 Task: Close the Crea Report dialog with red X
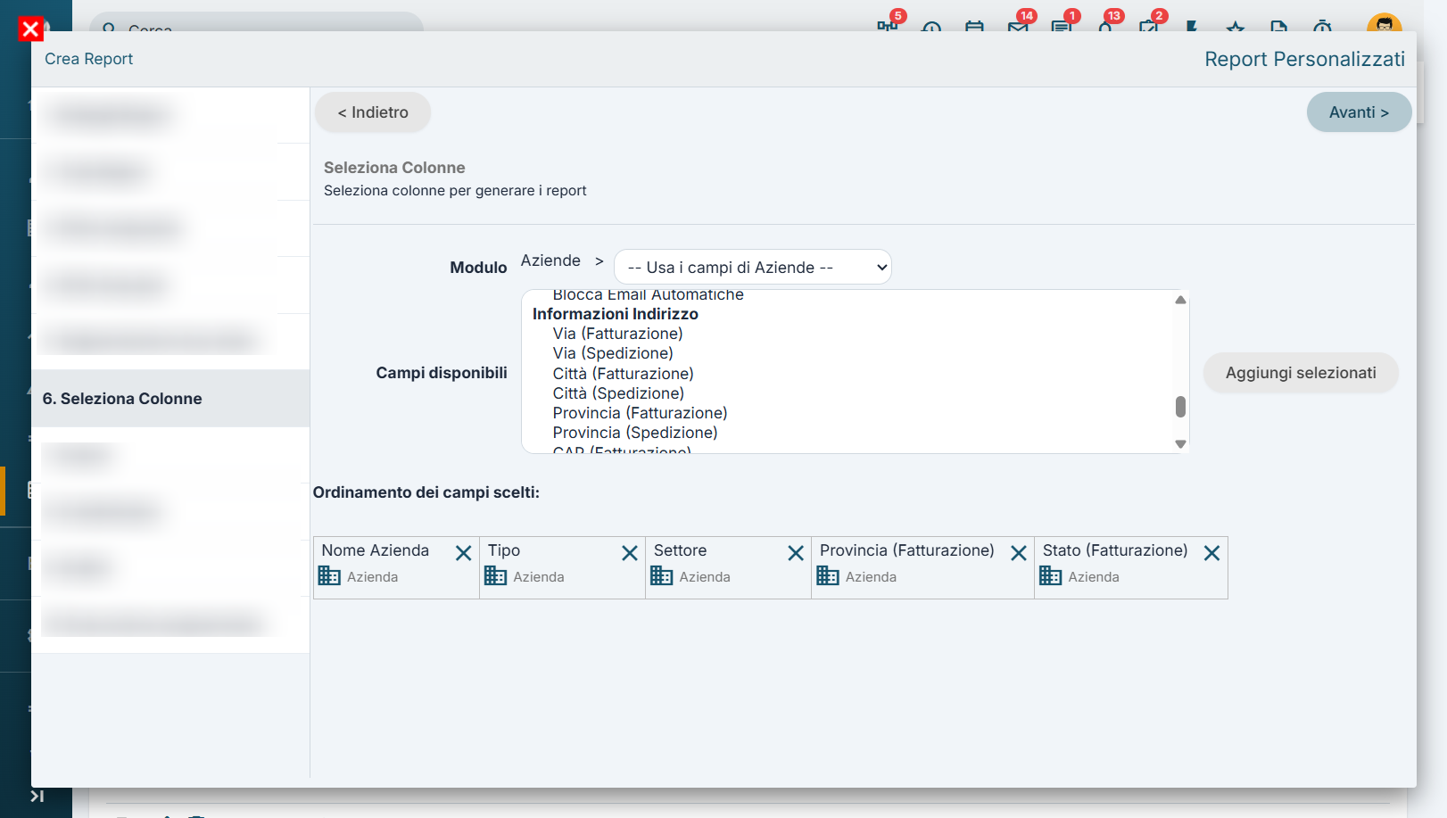pos(31,29)
